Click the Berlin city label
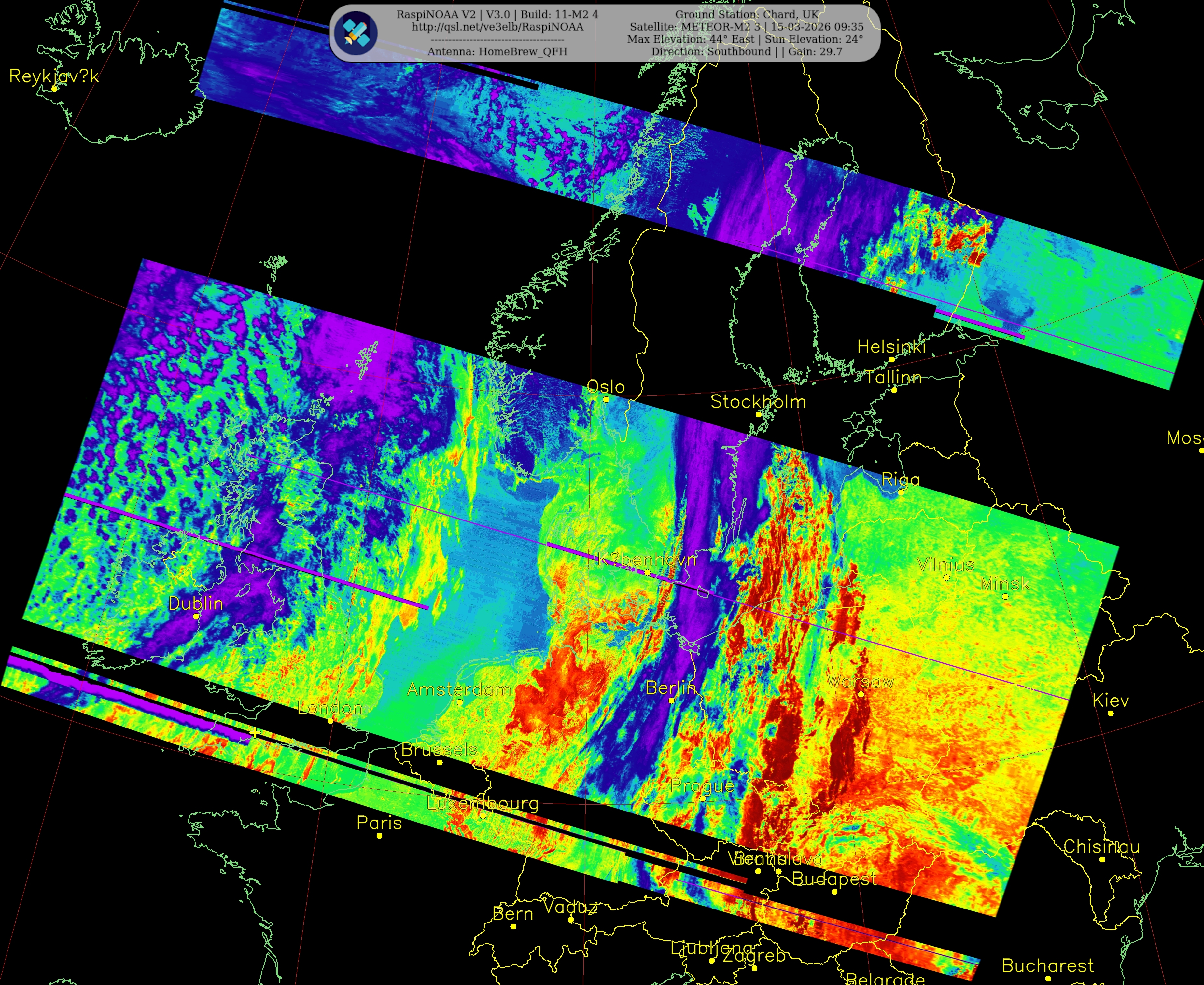 pyautogui.click(x=671, y=688)
